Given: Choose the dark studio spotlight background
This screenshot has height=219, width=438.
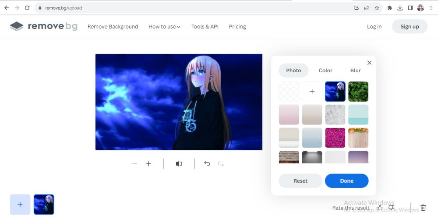Looking at the screenshot, I should click(312, 157).
